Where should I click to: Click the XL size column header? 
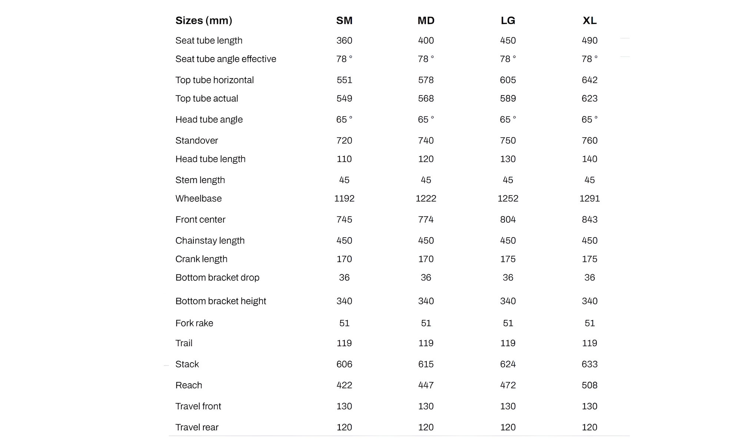click(589, 21)
